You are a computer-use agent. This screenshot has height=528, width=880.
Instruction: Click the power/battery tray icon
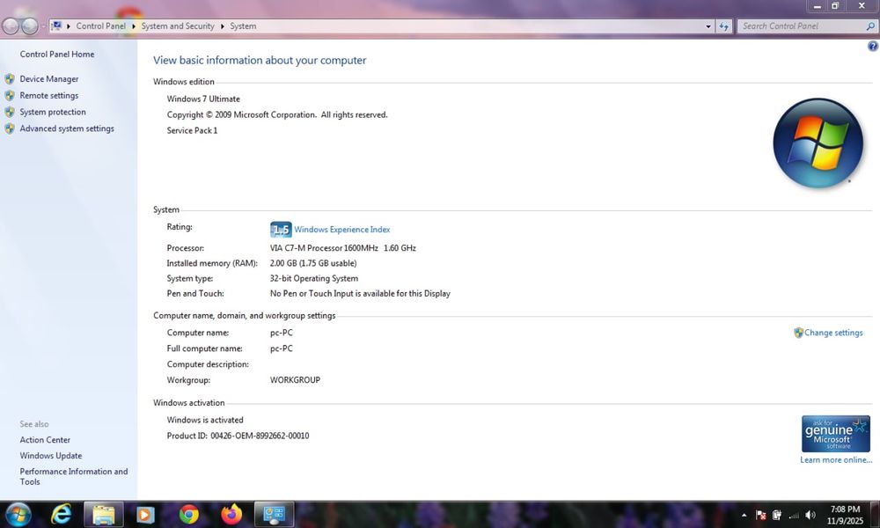(x=777, y=515)
